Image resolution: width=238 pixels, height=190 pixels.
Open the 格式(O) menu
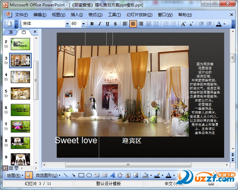[x=95, y=15]
